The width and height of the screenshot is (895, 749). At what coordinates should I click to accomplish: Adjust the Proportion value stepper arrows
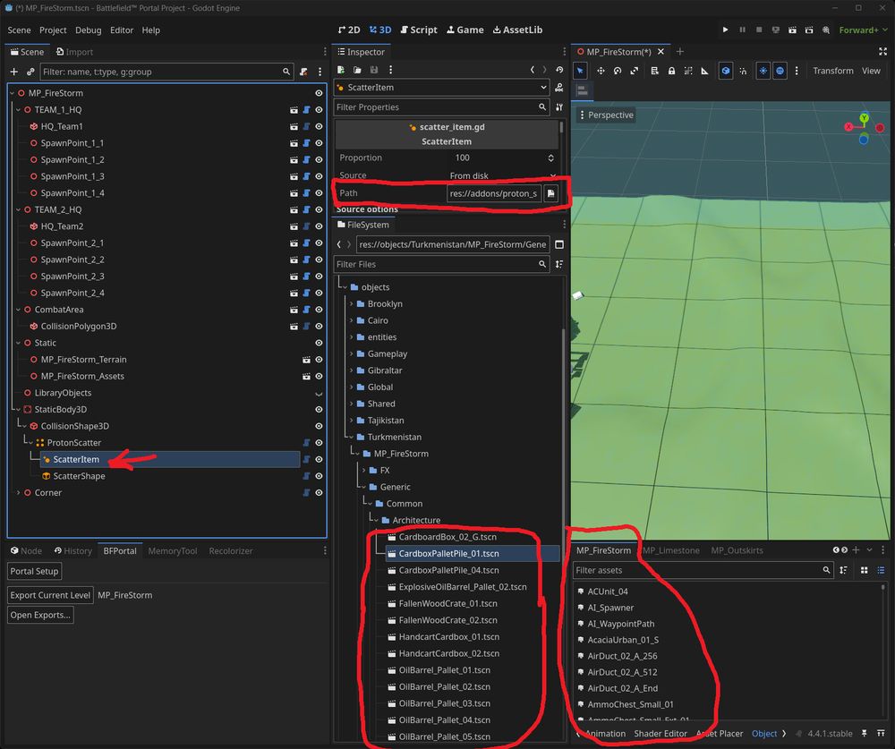pyautogui.click(x=551, y=157)
